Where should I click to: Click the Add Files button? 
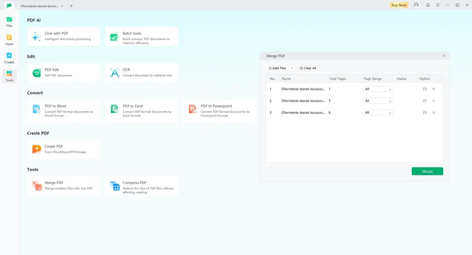[x=277, y=68]
